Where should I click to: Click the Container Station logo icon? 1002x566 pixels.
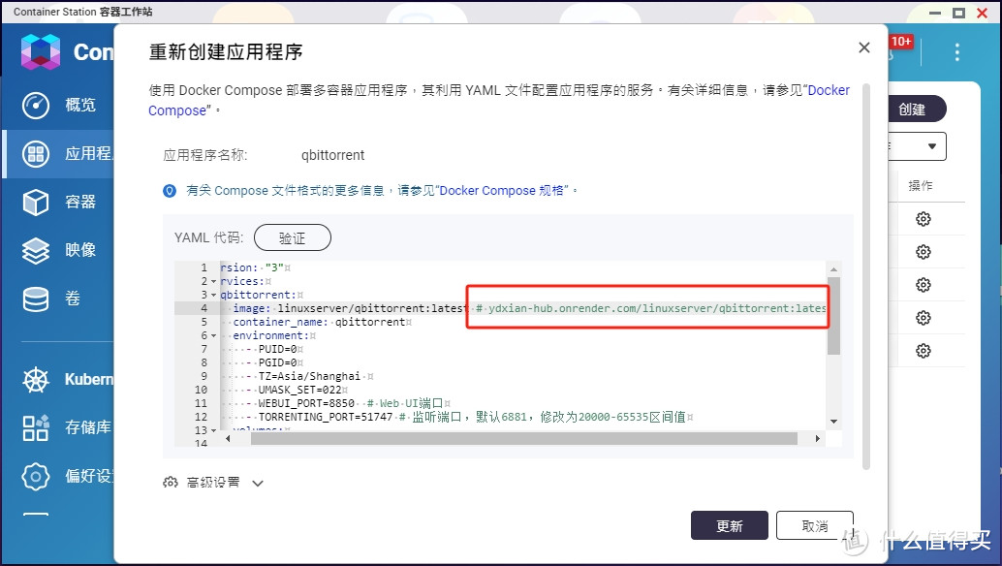point(41,51)
